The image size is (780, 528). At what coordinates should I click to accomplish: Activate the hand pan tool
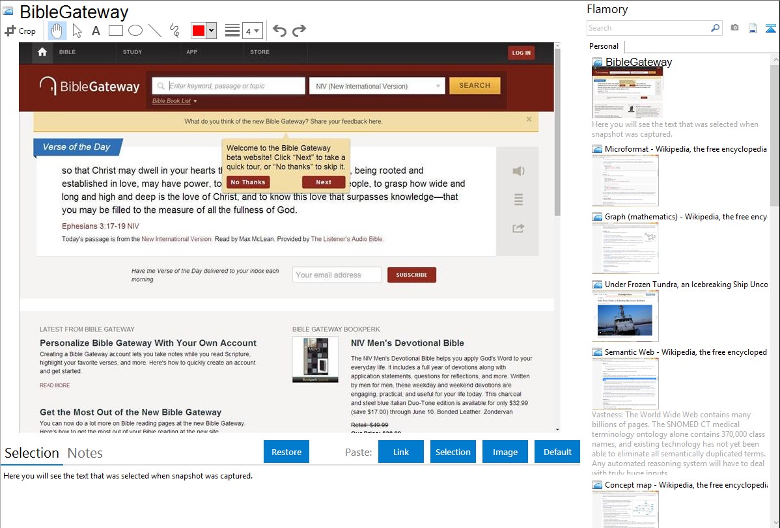click(x=57, y=31)
